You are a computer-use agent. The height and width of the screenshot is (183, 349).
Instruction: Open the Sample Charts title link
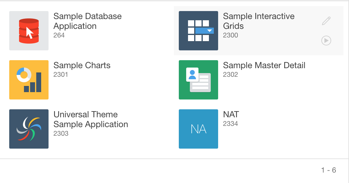point(82,65)
